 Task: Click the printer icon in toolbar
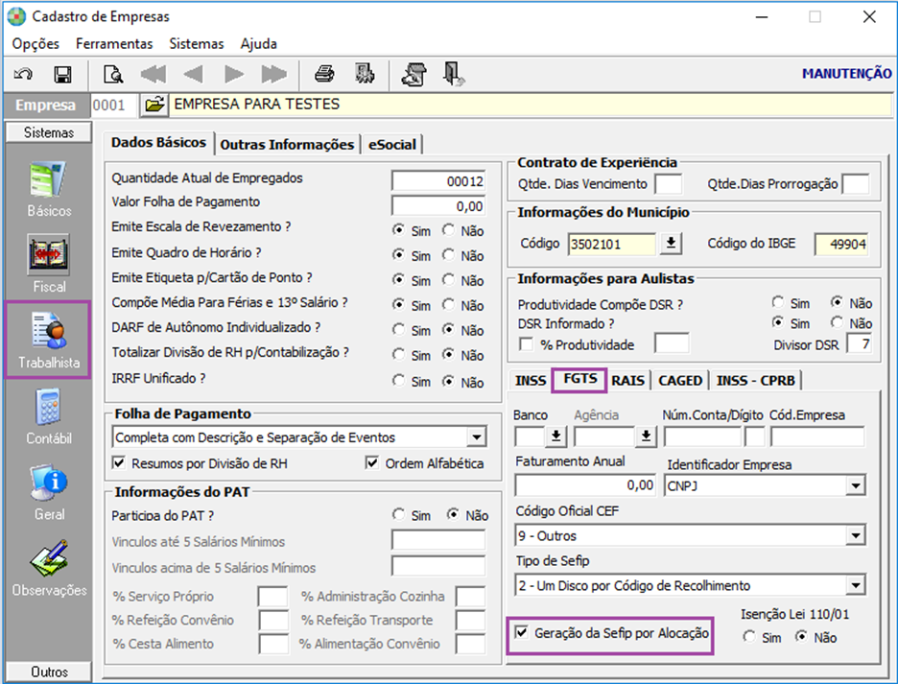coord(324,75)
